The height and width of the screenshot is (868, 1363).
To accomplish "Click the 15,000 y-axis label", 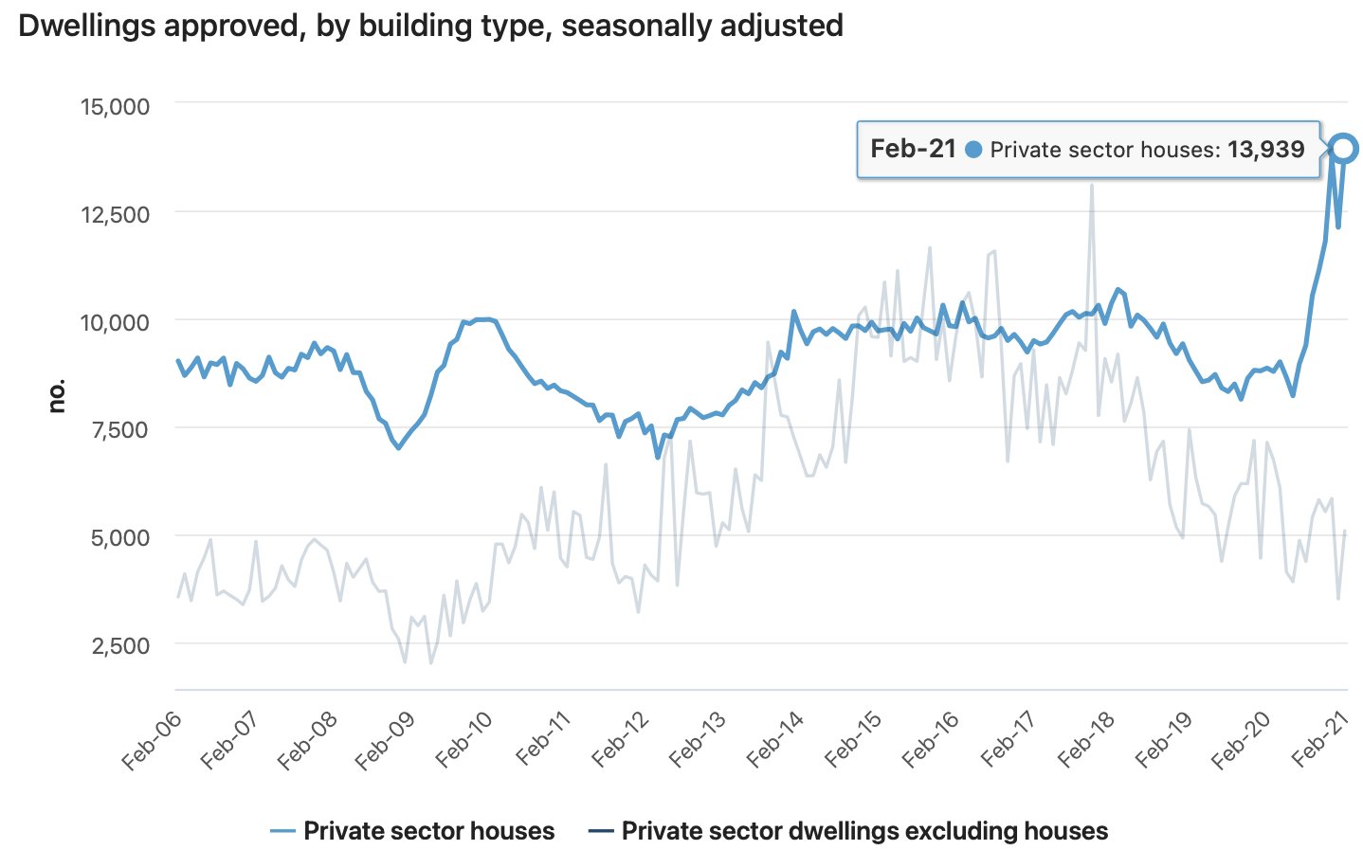I will (115, 106).
